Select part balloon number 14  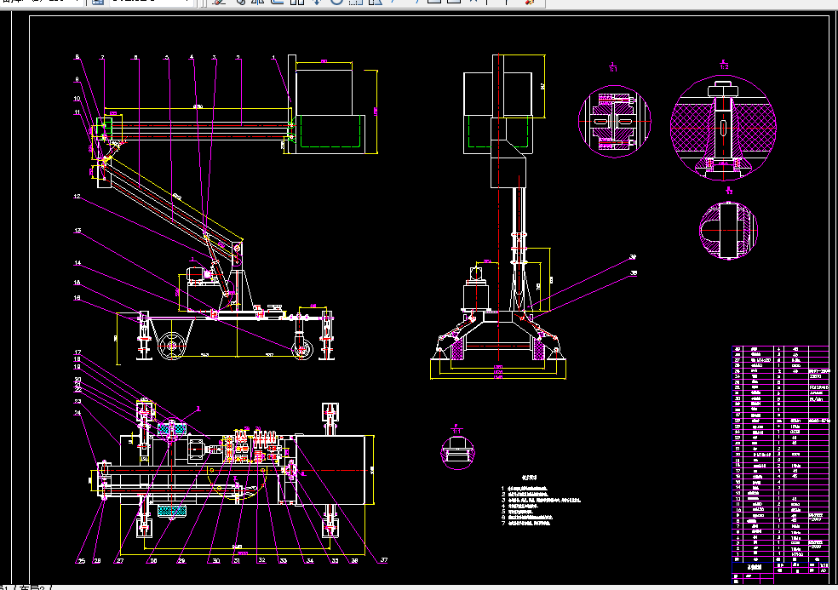pos(77,262)
